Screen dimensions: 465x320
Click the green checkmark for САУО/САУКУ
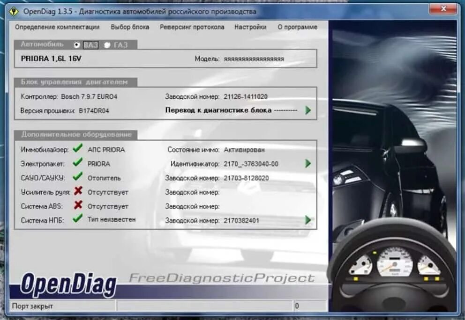(78, 176)
